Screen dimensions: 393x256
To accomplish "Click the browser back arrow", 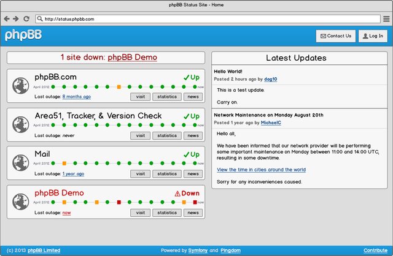I will coord(7,19).
